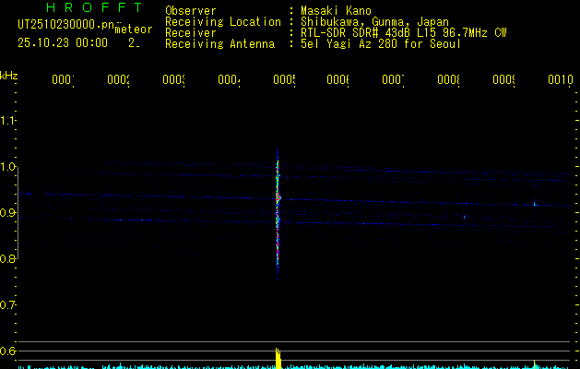Click the 1.0 frequency axis label
Image resolution: width=580 pixels, height=369 pixels.
[x=8, y=167]
